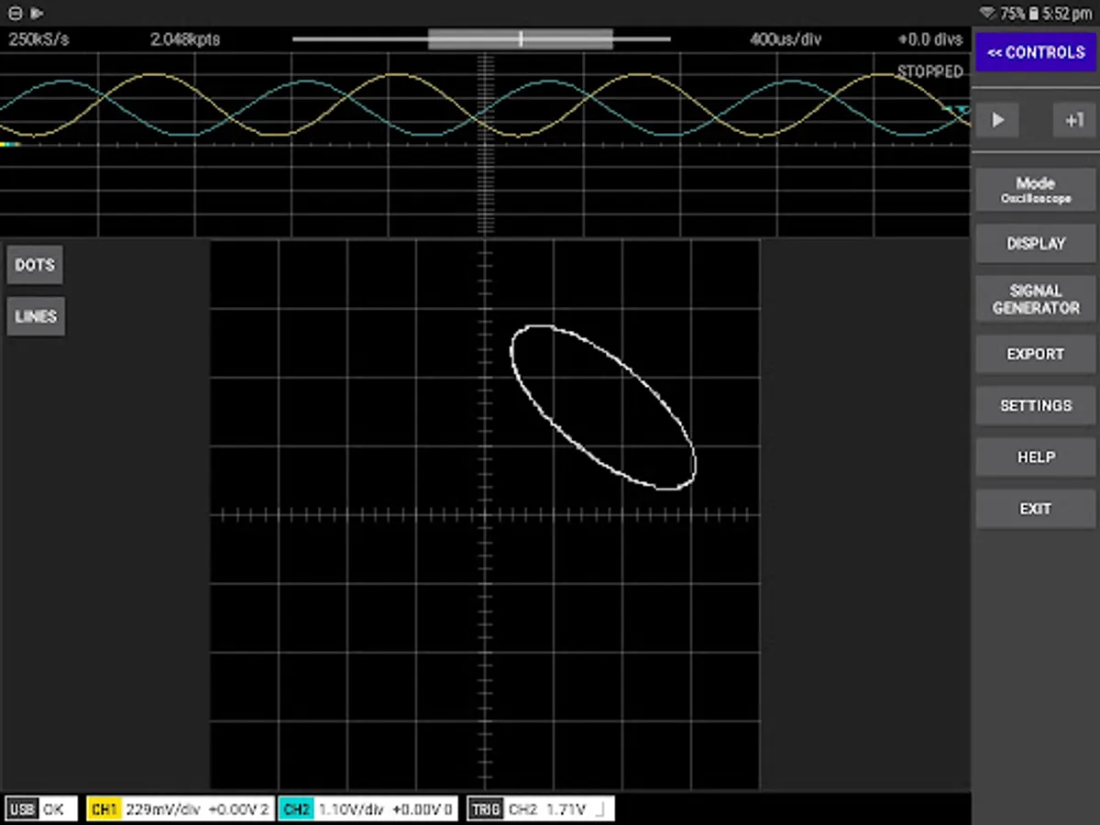Tap the TRIG trigger badge
Screen dimensions: 1100x825
(485, 809)
